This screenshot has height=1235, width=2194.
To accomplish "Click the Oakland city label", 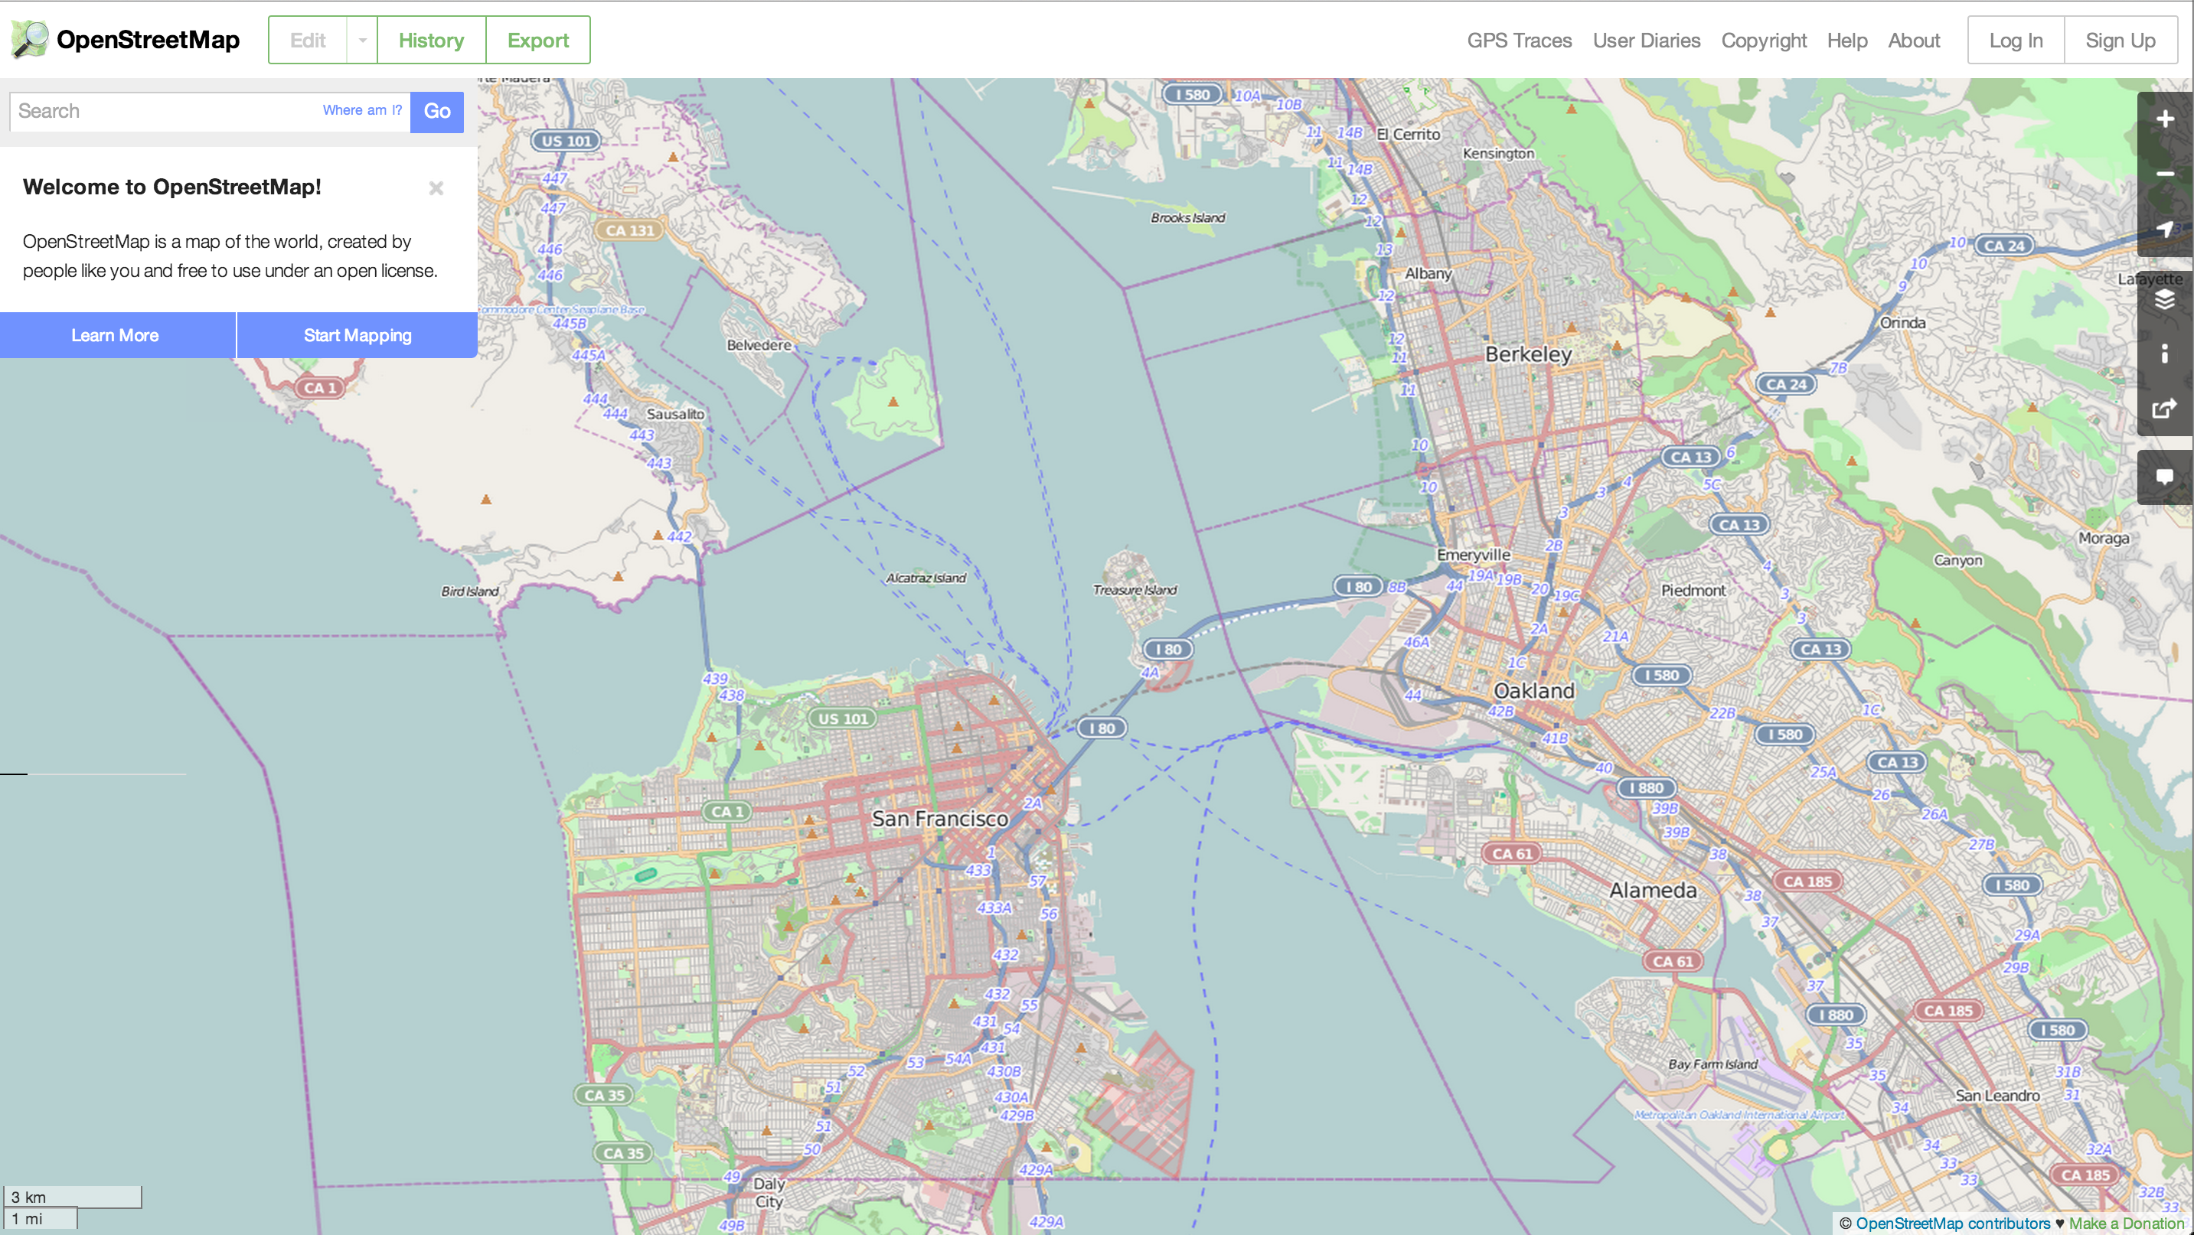I will [x=1534, y=690].
